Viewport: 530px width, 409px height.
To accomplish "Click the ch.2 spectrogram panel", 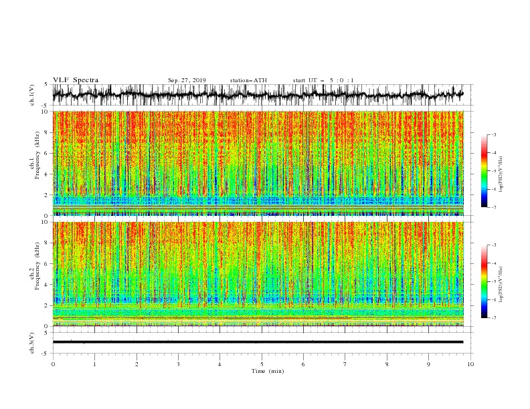I will pos(258,274).
